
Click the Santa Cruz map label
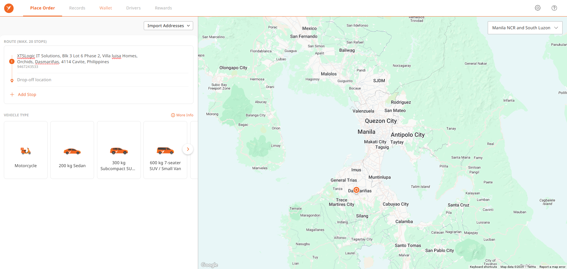[x=458, y=205]
